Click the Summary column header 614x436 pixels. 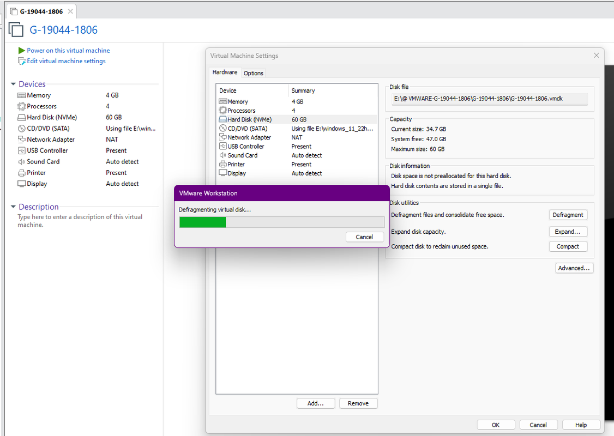(x=333, y=90)
